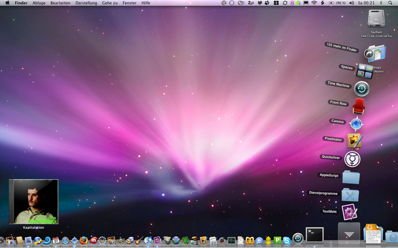Open the Gehe zu menu
The height and width of the screenshot is (248, 398).
coord(109,2)
